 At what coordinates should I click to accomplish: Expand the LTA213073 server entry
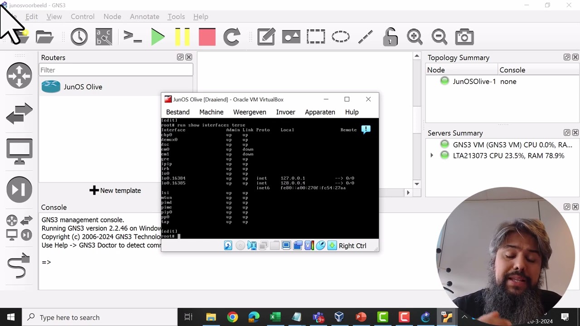coord(432,155)
